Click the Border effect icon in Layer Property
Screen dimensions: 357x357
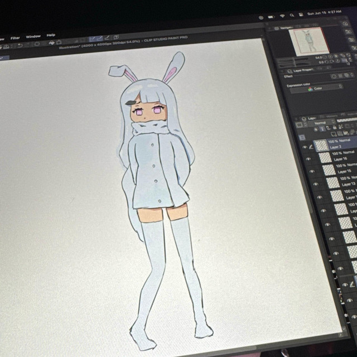click(x=334, y=76)
